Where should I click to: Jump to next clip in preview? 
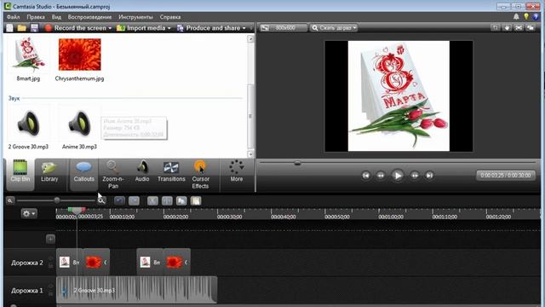click(429, 176)
